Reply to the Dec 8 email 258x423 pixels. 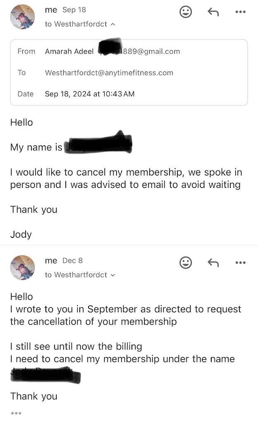[213, 263]
